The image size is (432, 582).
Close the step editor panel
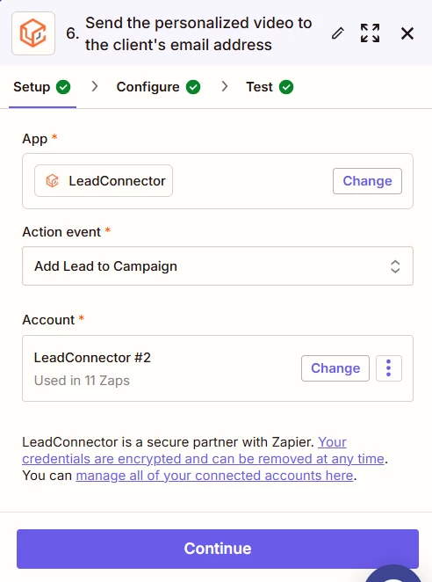click(407, 33)
